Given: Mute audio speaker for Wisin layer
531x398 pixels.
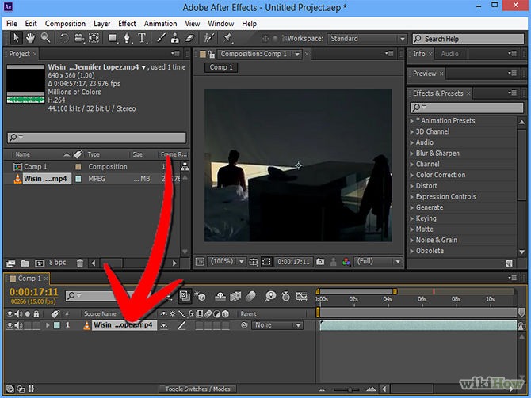Looking at the screenshot, I should pyautogui.click(x=18, y=325).
